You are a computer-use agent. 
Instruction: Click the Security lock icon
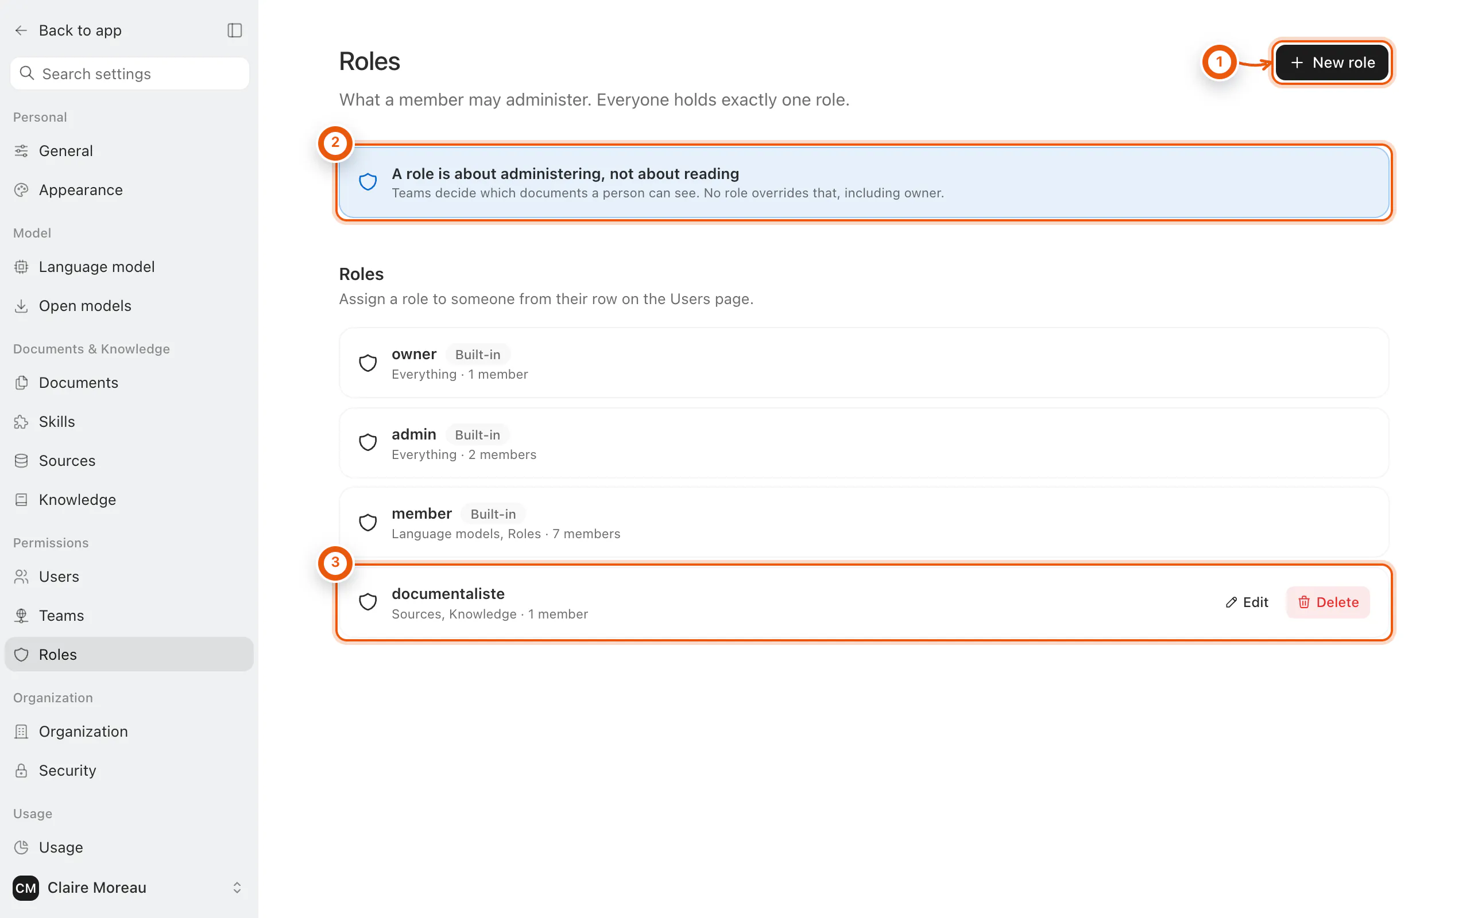click(x=21, y=771)
